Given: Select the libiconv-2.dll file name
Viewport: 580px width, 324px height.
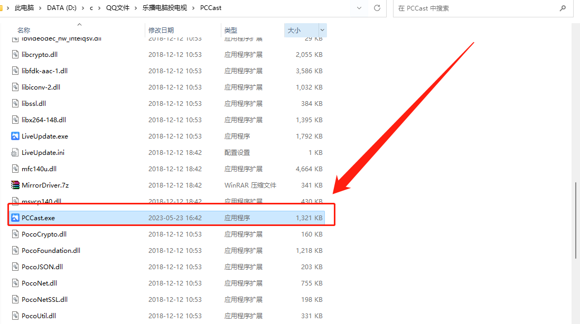Looking at the screenshot, I should tap(41, 87).
